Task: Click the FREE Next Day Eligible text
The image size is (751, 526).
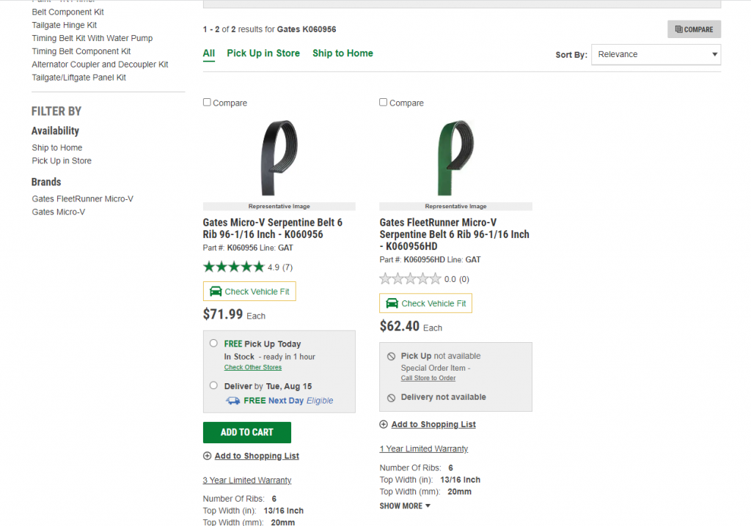Action: (288, 401)
